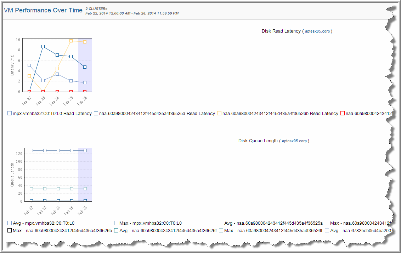Click the yellow Feb 24 latency data point

[57, 69]
